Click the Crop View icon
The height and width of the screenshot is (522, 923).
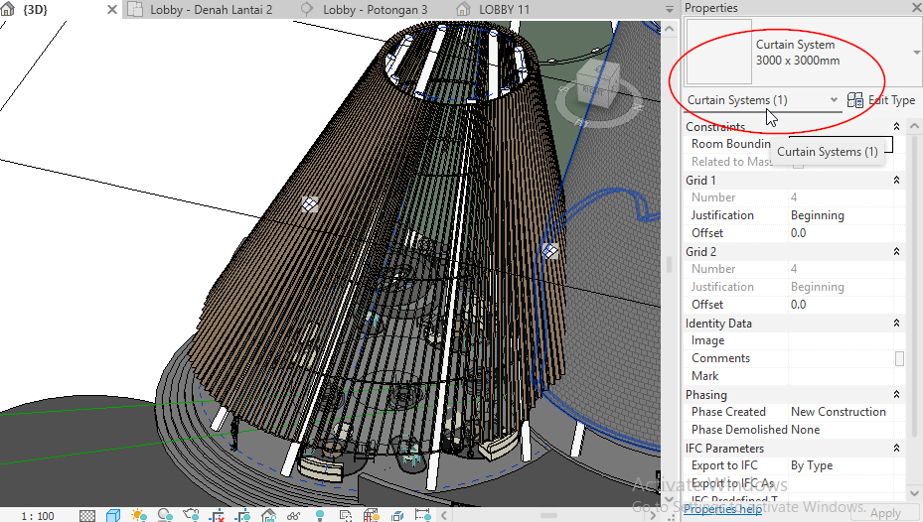(x=217, y=515)
